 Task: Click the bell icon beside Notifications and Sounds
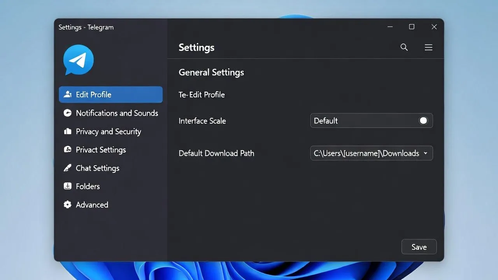68,113
